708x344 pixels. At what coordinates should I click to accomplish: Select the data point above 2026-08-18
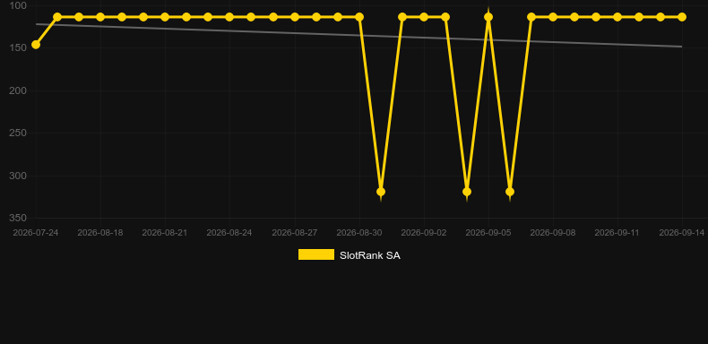(x=100, y=17)
